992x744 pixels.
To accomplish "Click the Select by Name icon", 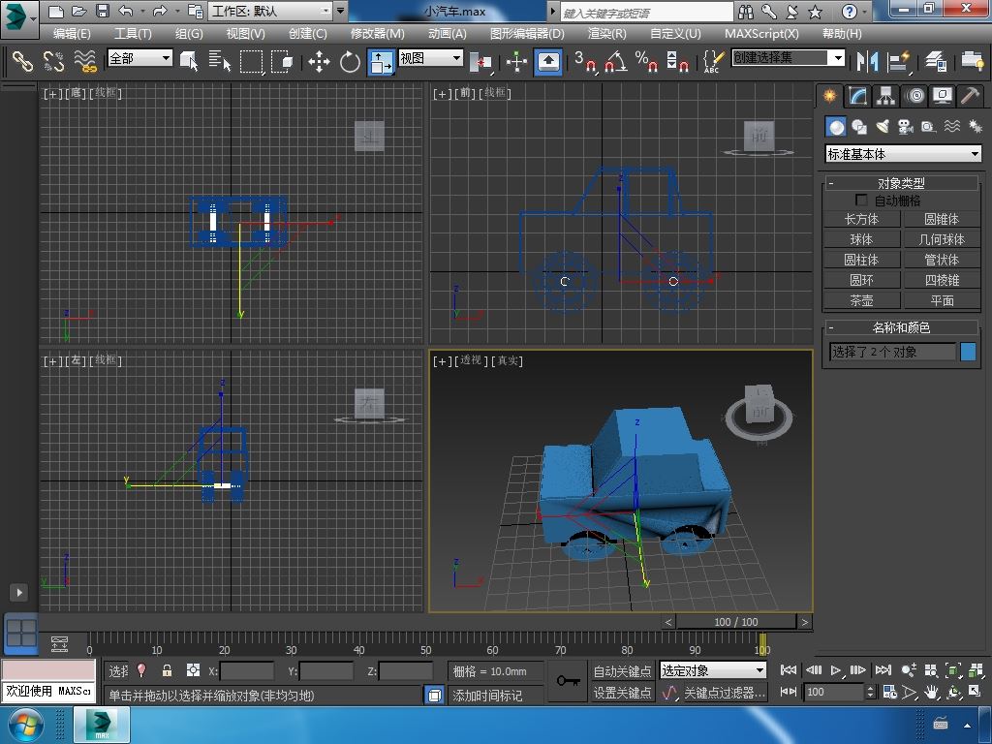I will pos(220,62).
